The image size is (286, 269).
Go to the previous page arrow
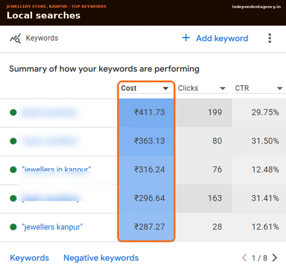coord(244,258)
